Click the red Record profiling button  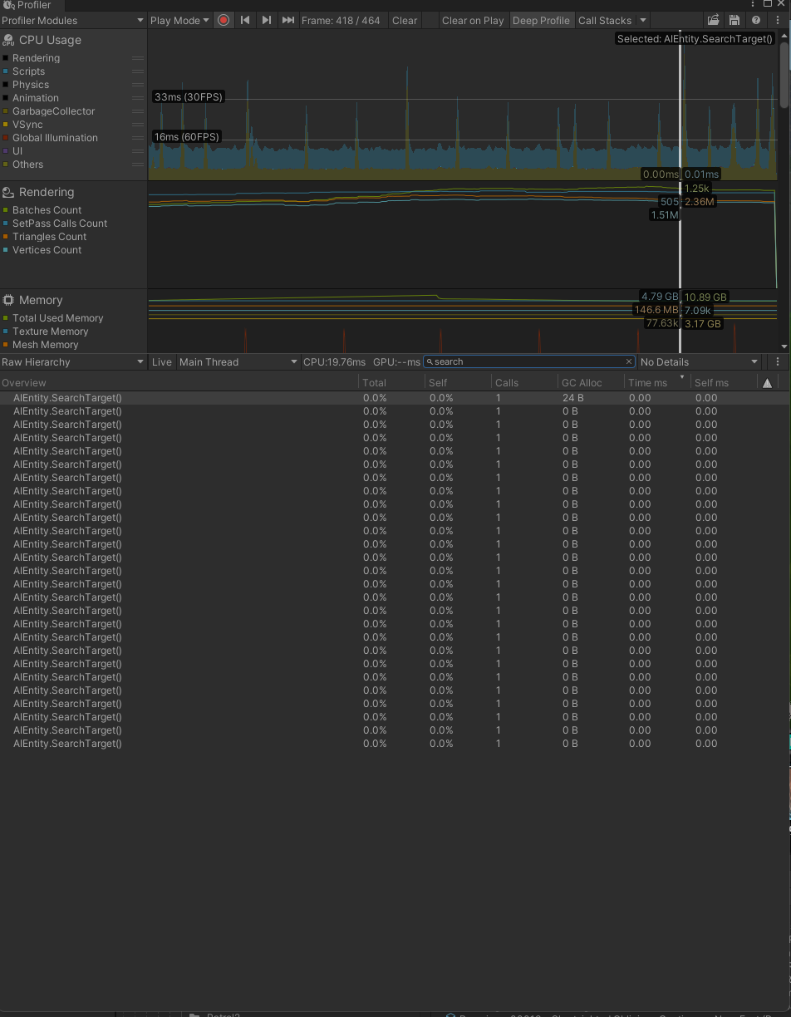(224, 20)
